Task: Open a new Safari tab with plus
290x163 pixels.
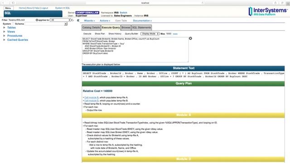Action: [288, 4]
